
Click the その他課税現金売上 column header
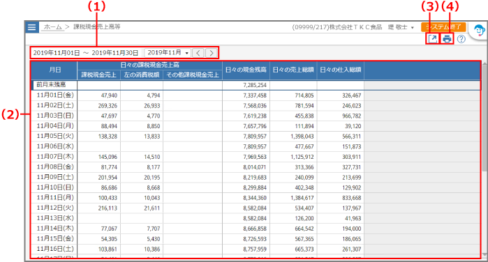pos(193,75)
